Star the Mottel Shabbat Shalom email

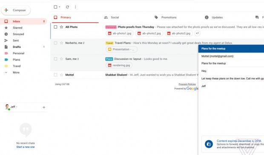pos(61,75)
